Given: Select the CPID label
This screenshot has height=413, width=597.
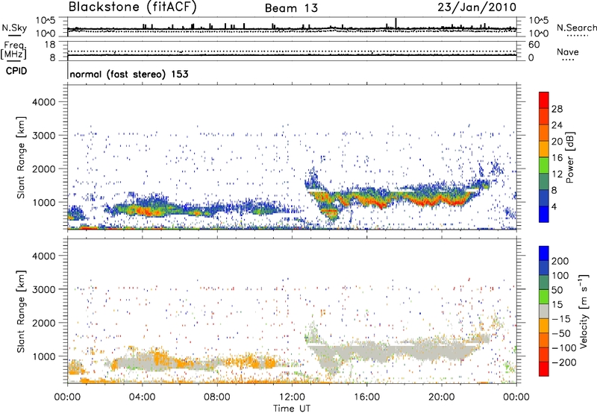Looking at the screenshot, I should (x=16, y=71).
